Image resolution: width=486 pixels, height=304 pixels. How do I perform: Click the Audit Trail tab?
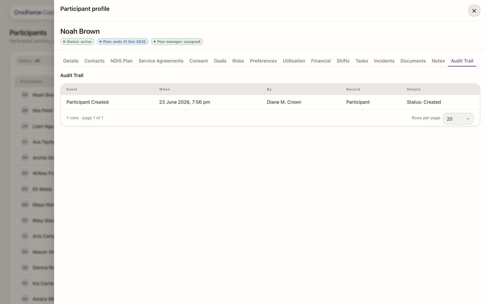tap(462, 61)
